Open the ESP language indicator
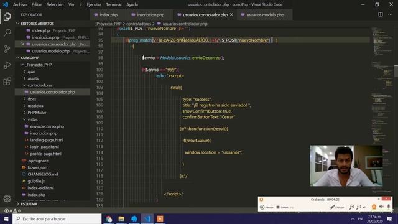Screen dimensions: 398x224 coord(361,218)
